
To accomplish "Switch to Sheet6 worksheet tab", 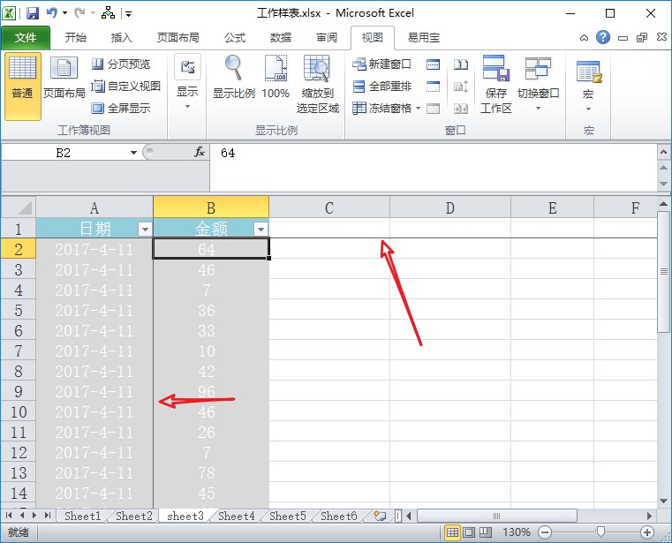I will pyautogui.click(x=338, y=516).
